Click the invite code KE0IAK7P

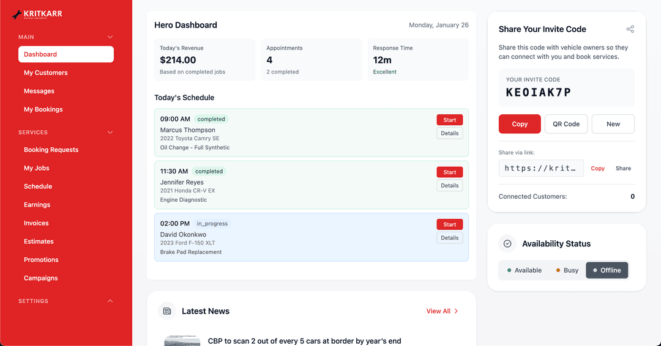[x=539, y=92]
